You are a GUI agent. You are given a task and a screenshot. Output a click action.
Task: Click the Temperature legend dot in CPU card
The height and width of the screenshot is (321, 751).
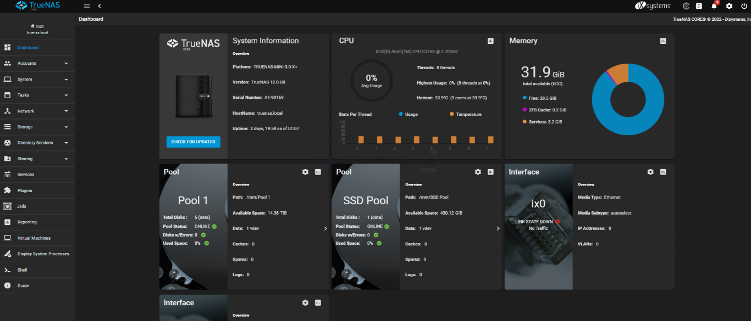[x=451, y=114]
